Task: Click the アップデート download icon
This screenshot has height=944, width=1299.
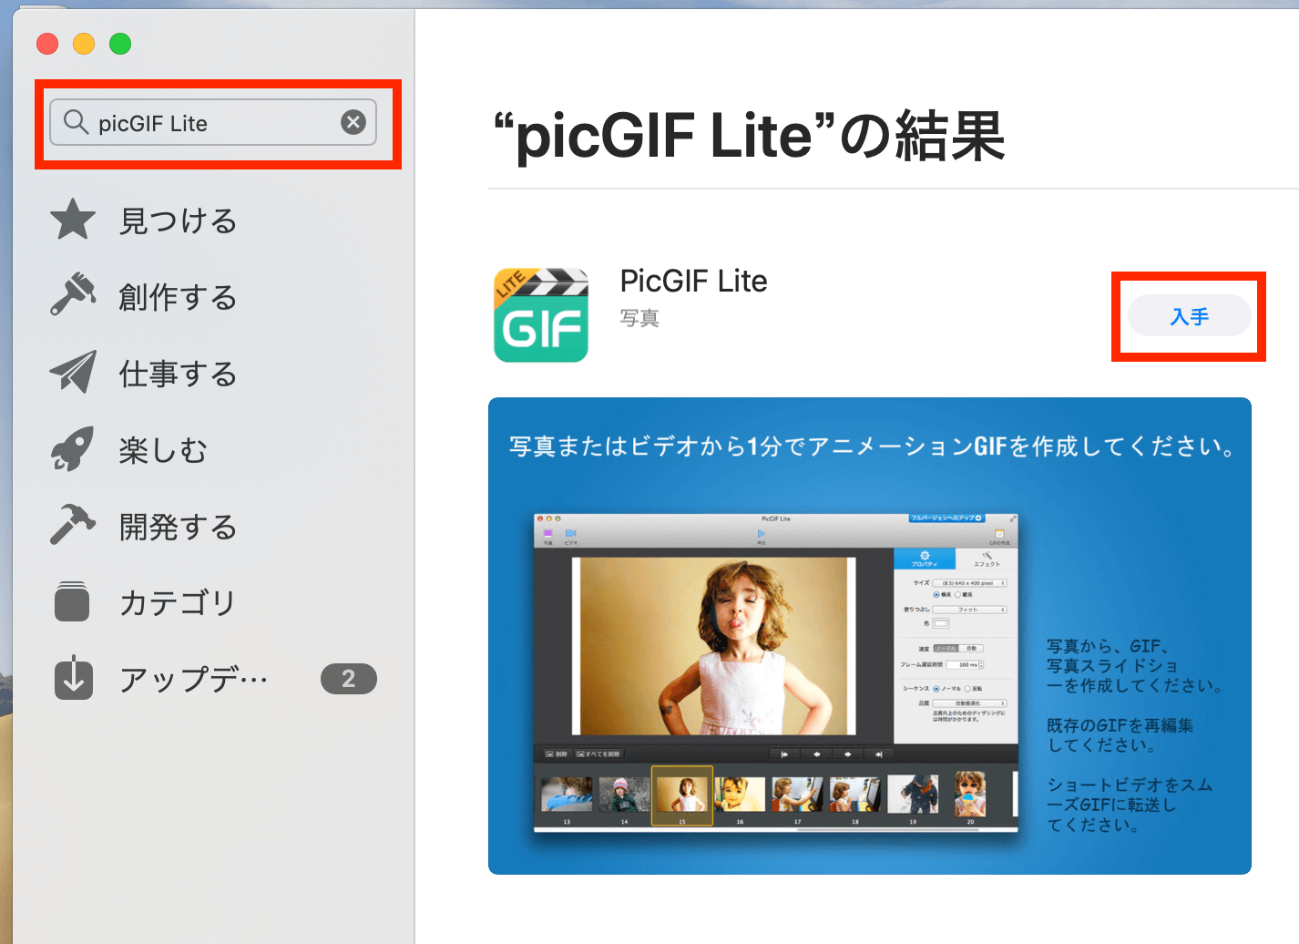Action: 74,678
